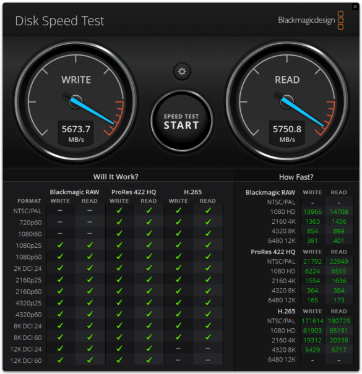This screenshot has width=362, height=374.
Task: Click ProRes 1080 HD read value 6555
Action: tap(339, 271)
